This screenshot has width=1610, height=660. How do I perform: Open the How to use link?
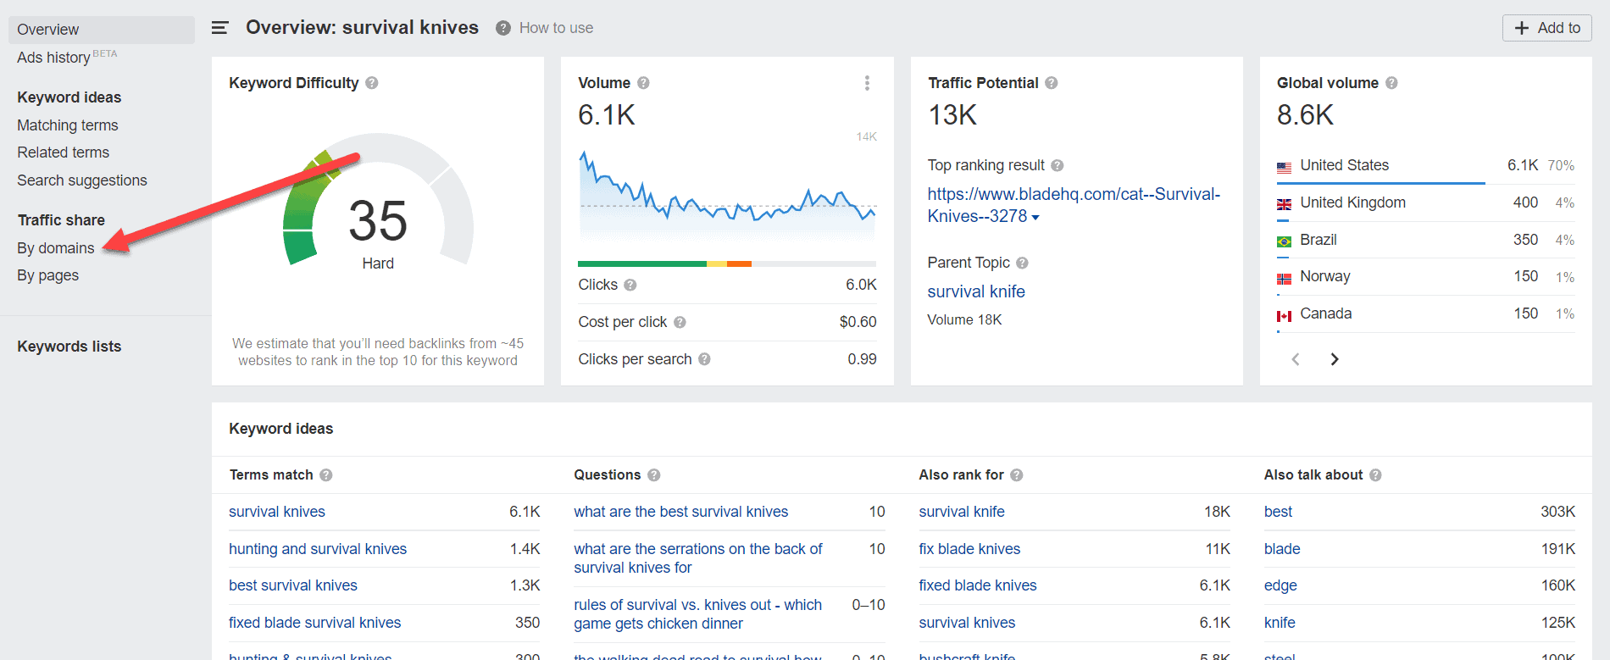[x=556, y=28]
